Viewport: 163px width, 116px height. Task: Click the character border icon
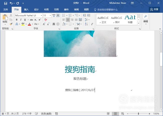coord(58,15)
